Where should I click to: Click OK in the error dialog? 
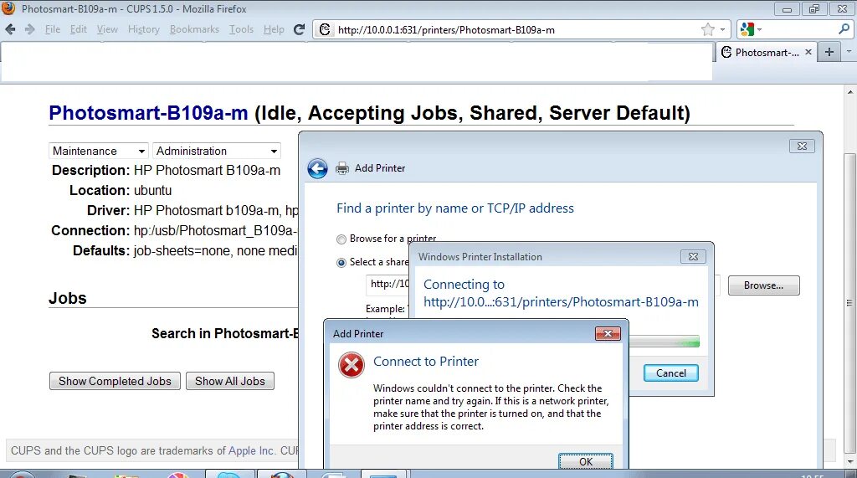(585, 461)
